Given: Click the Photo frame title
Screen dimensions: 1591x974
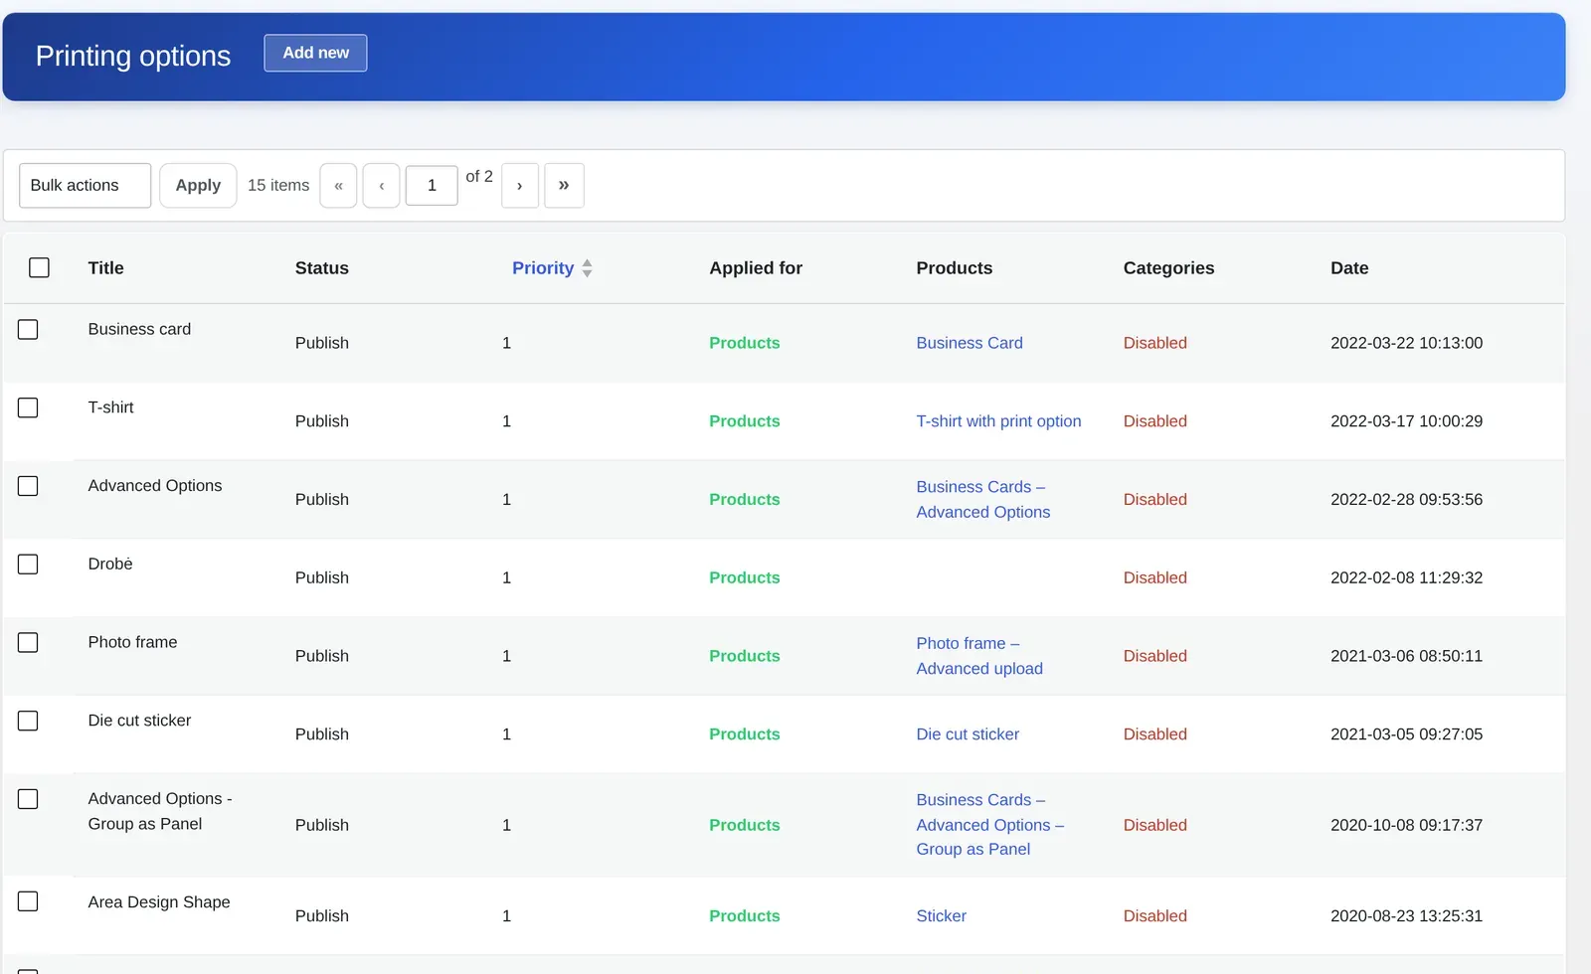Looking at the screenshot, I should [132, 642].
